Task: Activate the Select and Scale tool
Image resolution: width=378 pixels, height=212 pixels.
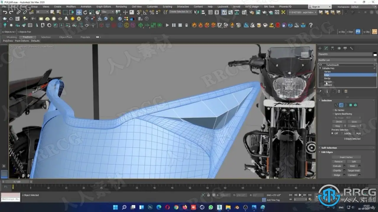Action: click(x=92, y=12)
